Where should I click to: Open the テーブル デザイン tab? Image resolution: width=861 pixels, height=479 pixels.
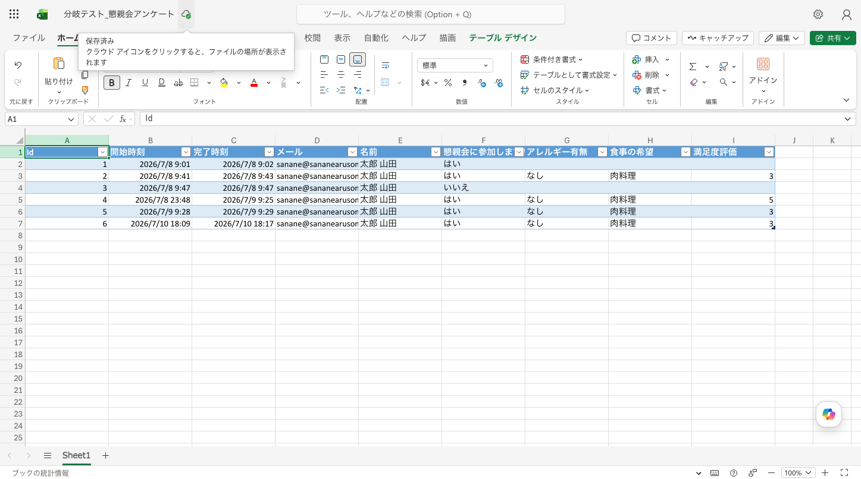[503, 38]
